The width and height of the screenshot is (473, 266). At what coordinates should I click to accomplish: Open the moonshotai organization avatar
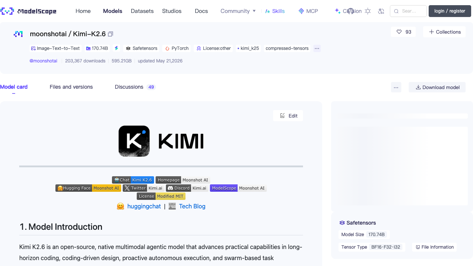coord(18,34)
